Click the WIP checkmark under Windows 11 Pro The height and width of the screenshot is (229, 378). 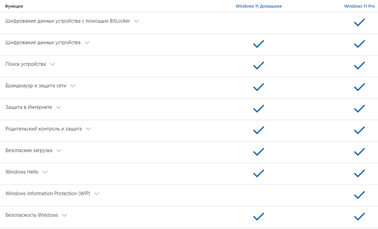click(359, 195)
